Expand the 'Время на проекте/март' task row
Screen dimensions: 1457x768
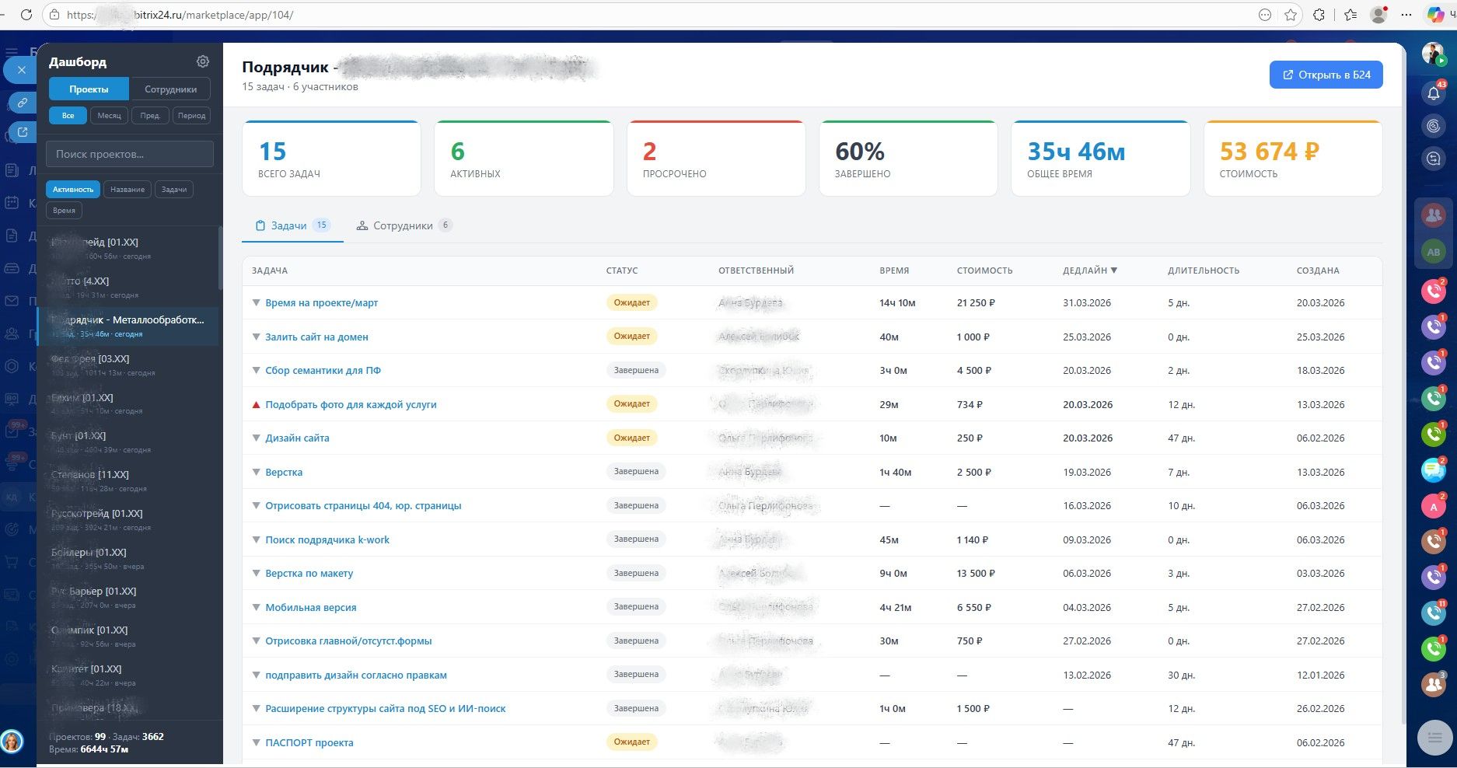(x=256, y=303)
